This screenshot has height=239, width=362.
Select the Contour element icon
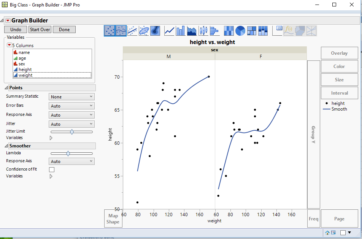tap(155, 31)
